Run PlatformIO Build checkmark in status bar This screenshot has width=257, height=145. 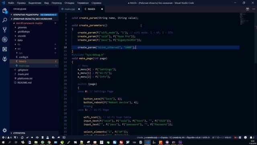(27, 137)
